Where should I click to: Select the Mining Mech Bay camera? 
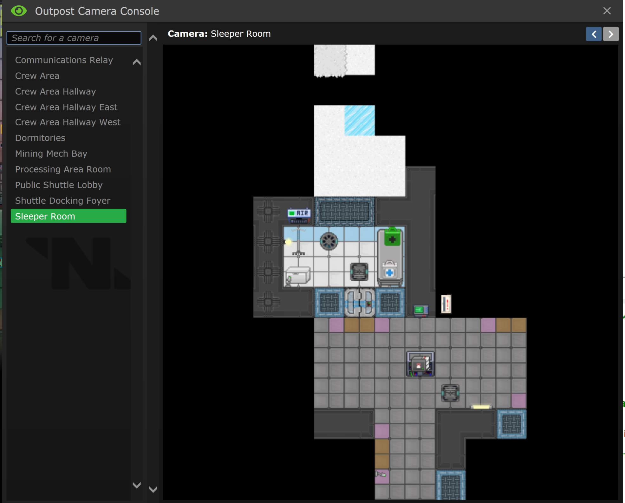pyautogui.click(x=51, y=154)
